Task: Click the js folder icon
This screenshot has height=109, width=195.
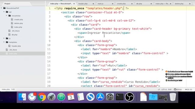Action: [7, 38]
